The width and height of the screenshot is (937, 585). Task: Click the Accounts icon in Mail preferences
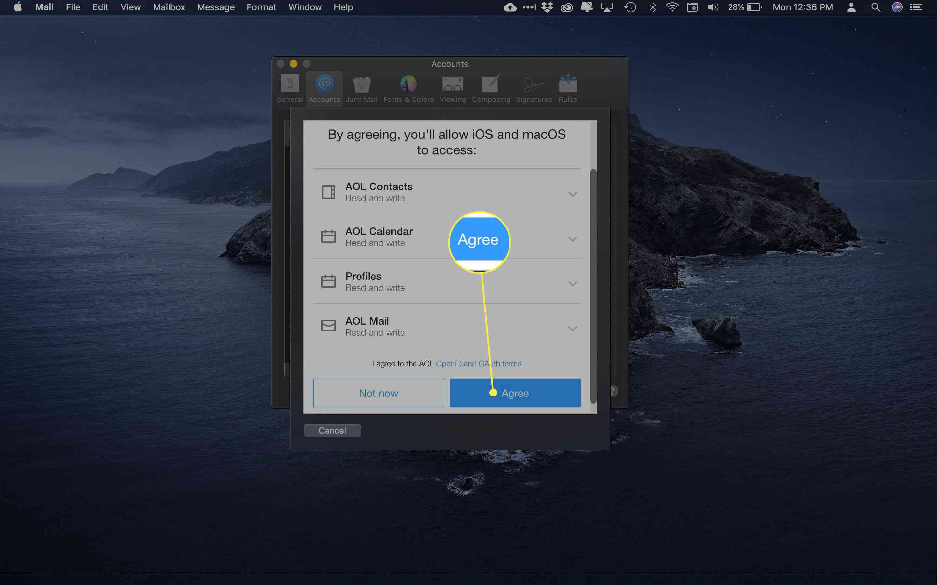tap(324, 88)
